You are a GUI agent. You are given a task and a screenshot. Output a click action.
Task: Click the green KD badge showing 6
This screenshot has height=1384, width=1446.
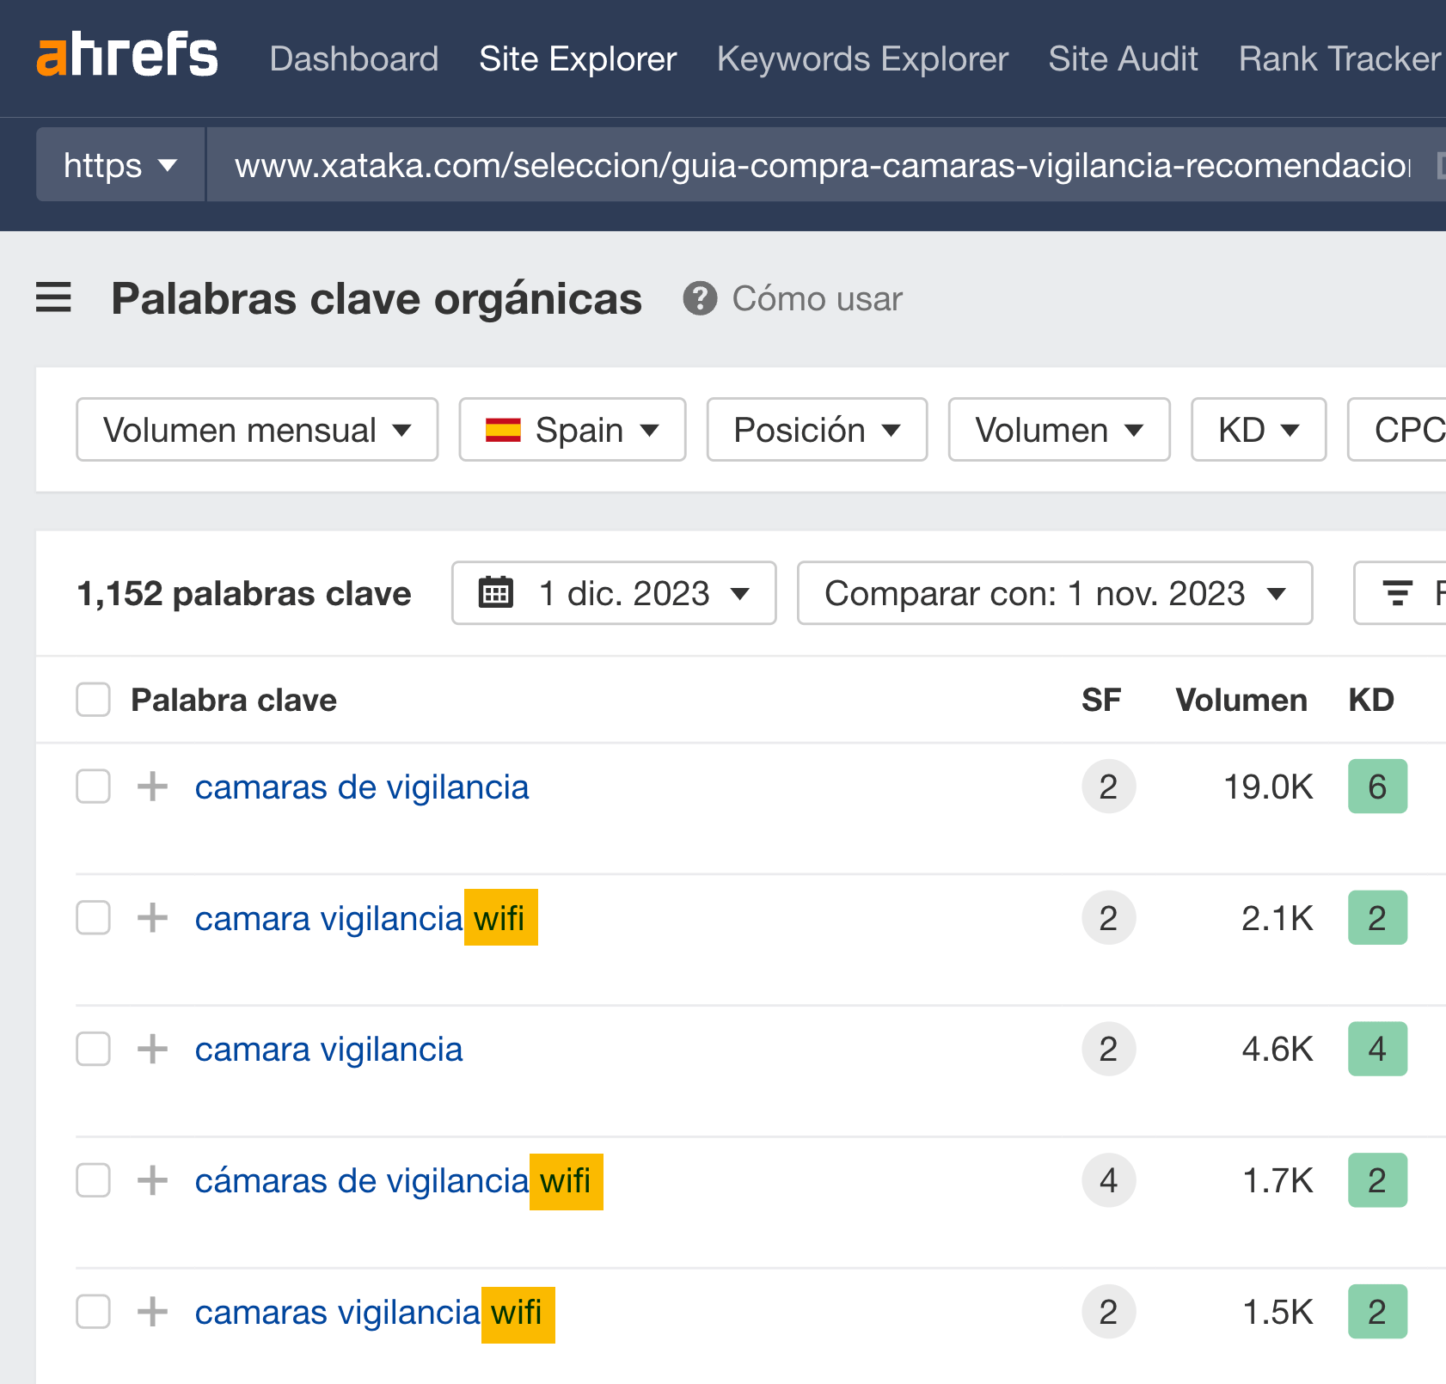click(x=1377, y=787)
